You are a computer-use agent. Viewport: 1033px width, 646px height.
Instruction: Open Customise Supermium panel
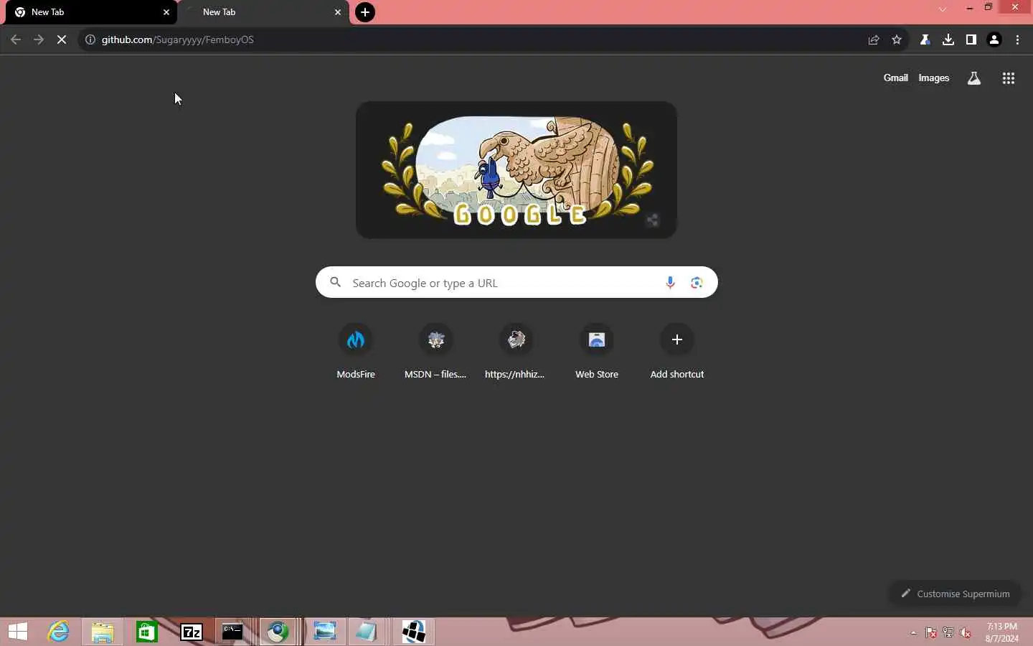pyautogui.click(x=955, y=594)
